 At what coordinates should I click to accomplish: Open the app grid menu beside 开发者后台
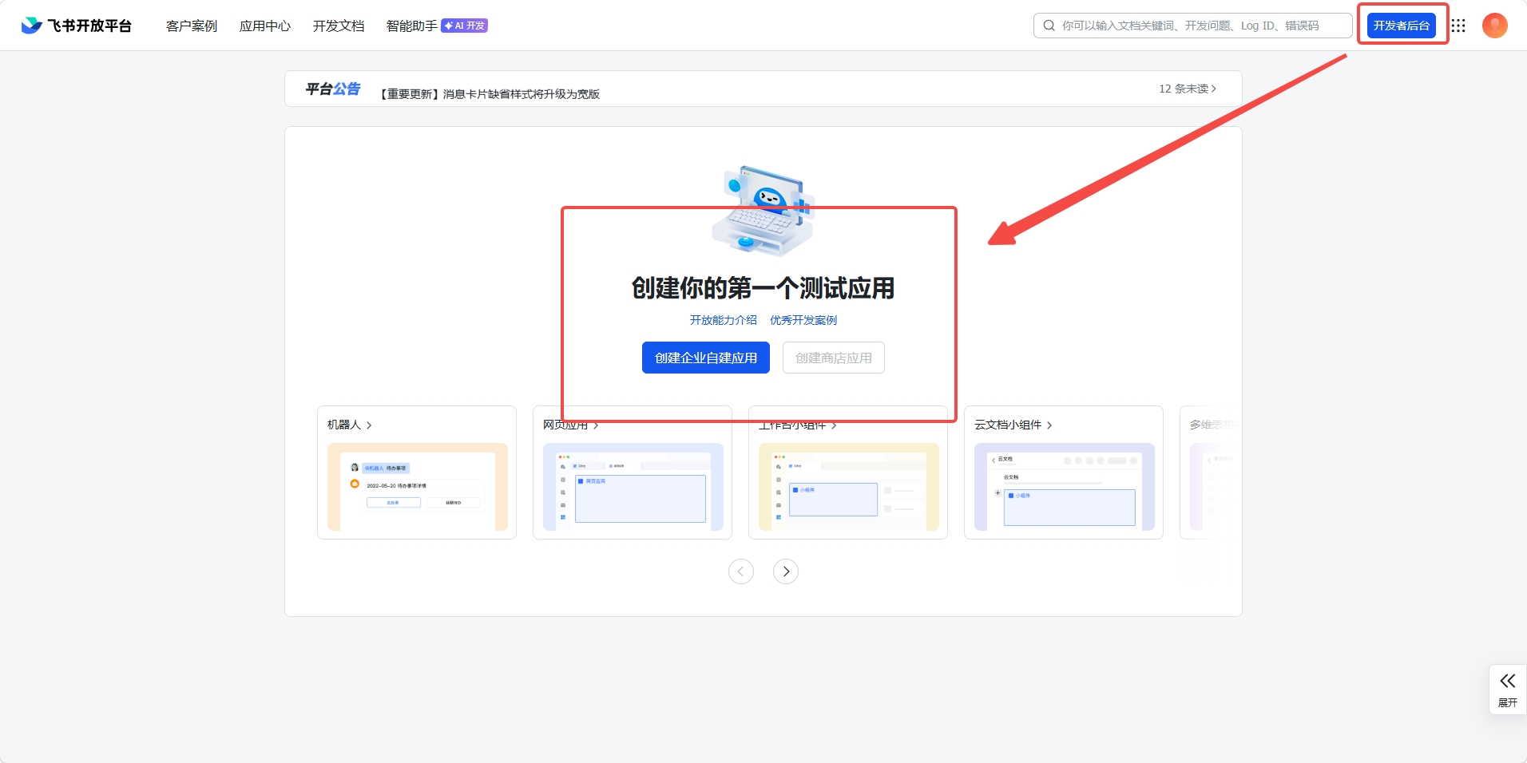click(1459, 25)
